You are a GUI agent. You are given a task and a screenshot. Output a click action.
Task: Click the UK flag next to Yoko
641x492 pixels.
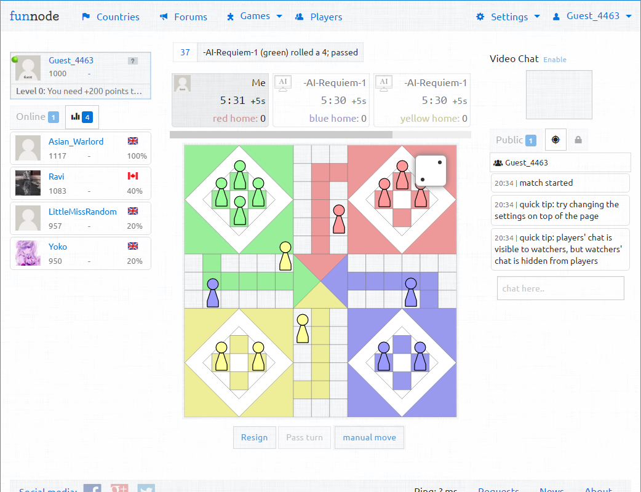133,246
